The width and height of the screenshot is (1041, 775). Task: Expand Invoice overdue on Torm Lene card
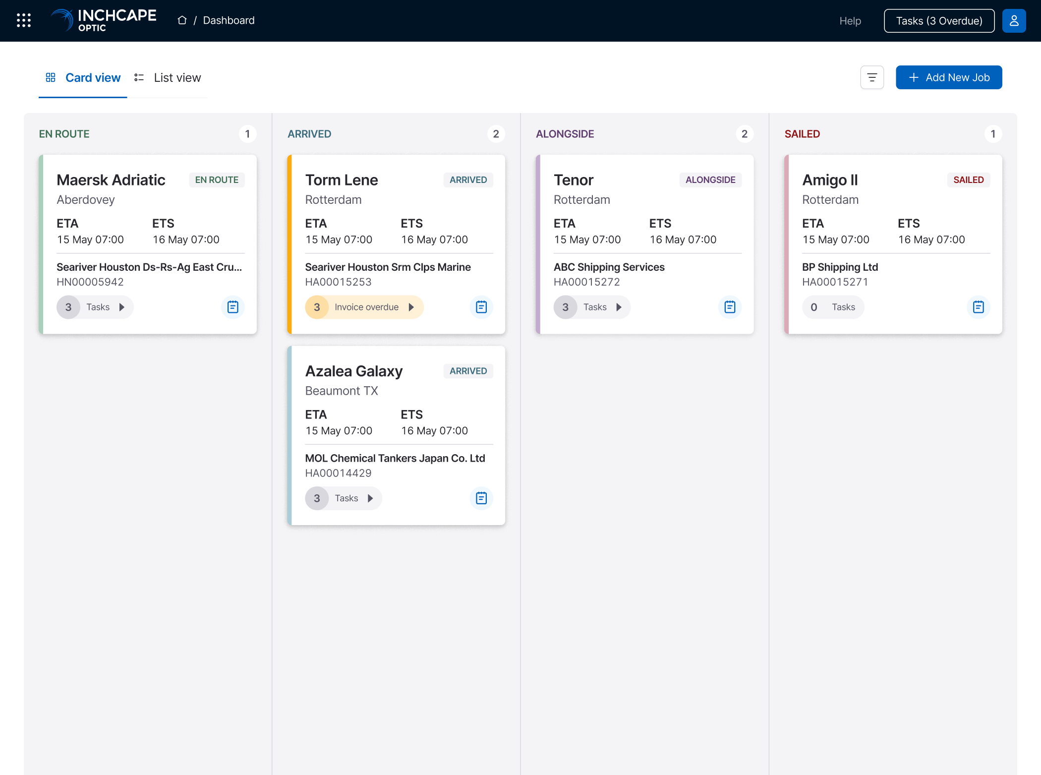point(364,307)
